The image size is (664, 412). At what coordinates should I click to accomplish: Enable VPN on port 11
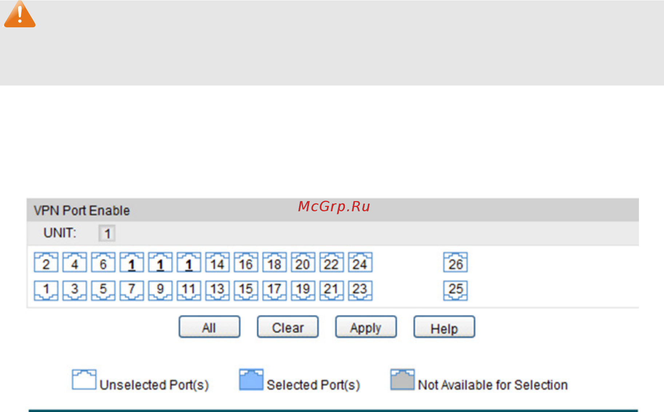point(189,291)
